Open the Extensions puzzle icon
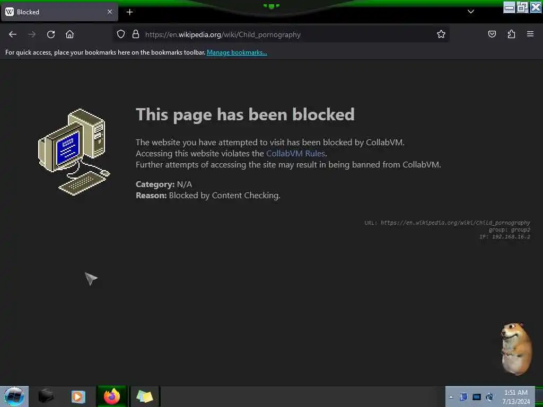543x407 pixels. [511, 34]
